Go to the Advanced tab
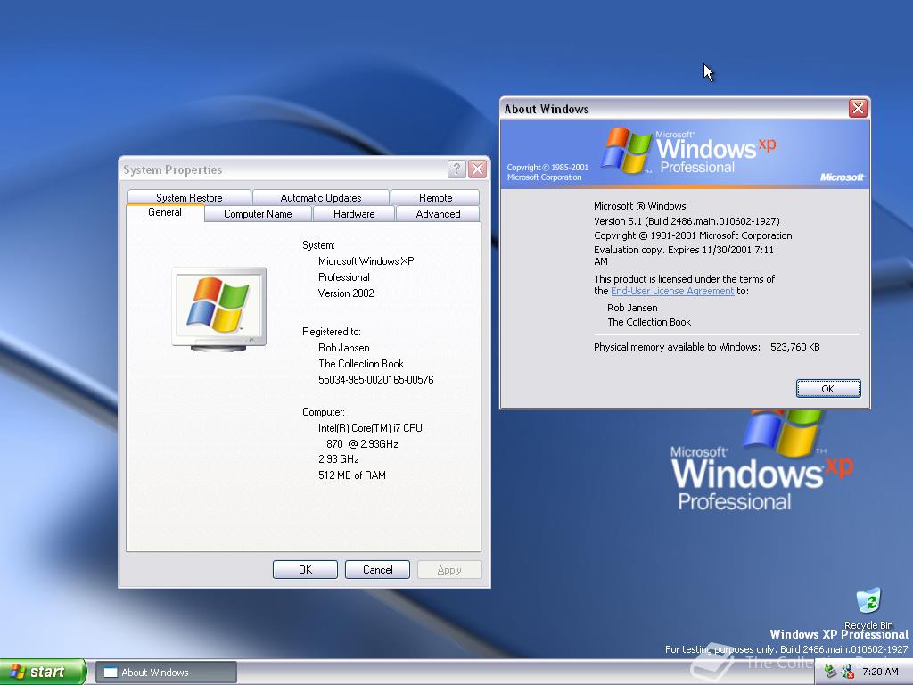 tap(438, 214)
